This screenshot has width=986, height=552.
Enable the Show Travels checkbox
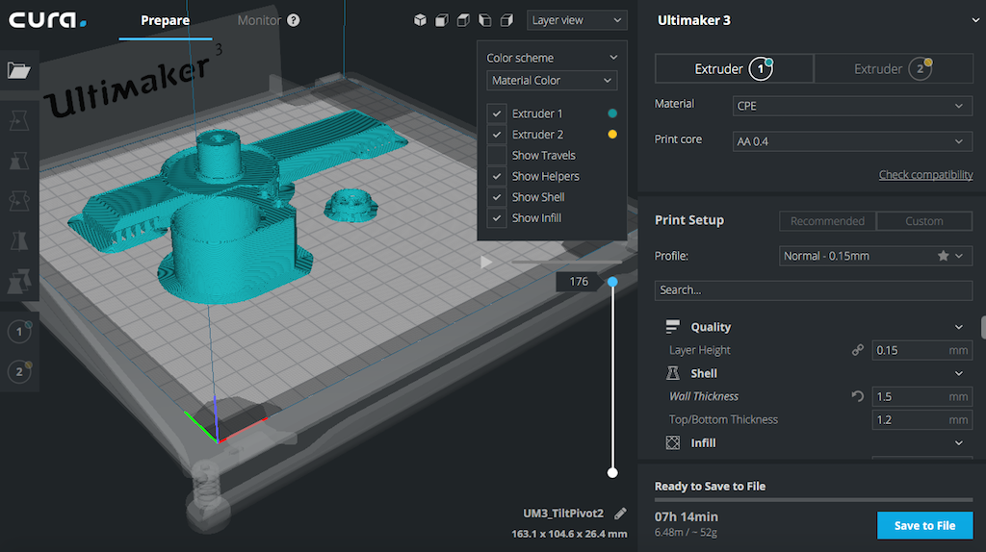pos(497,155)
